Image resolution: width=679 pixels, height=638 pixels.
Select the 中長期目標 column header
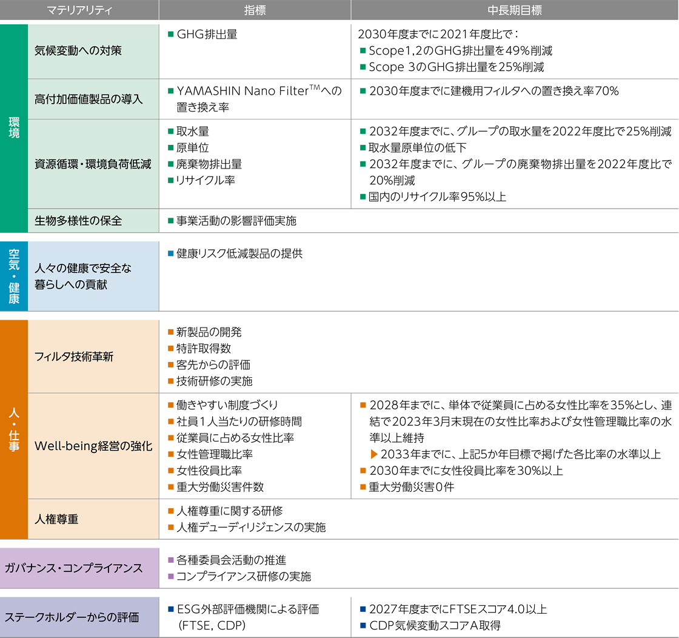coord(514,10)
